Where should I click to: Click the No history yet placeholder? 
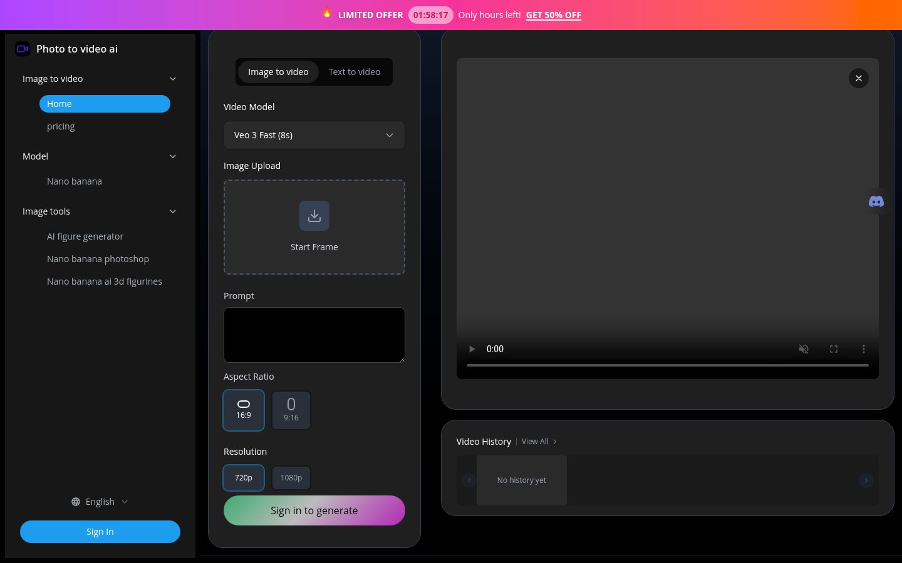pyautogui.click(x=522, y=480)
